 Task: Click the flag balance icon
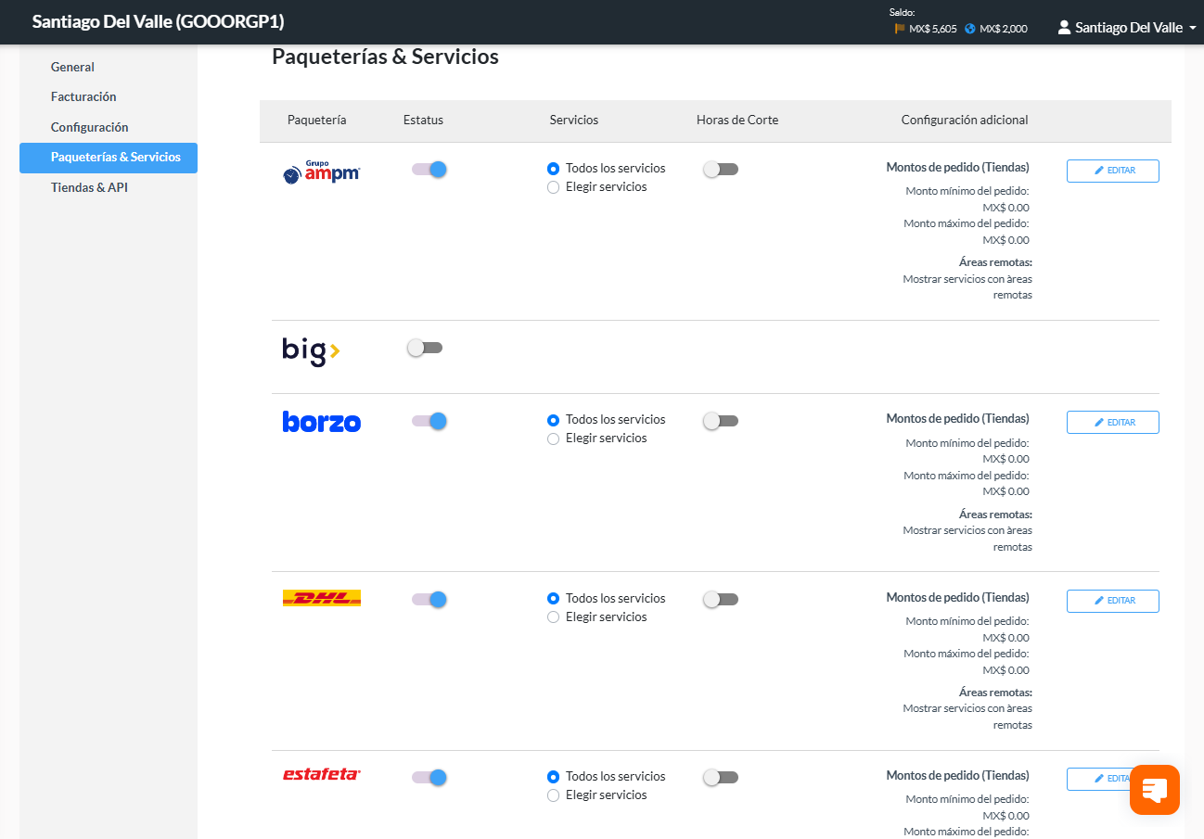coord(900,29)
